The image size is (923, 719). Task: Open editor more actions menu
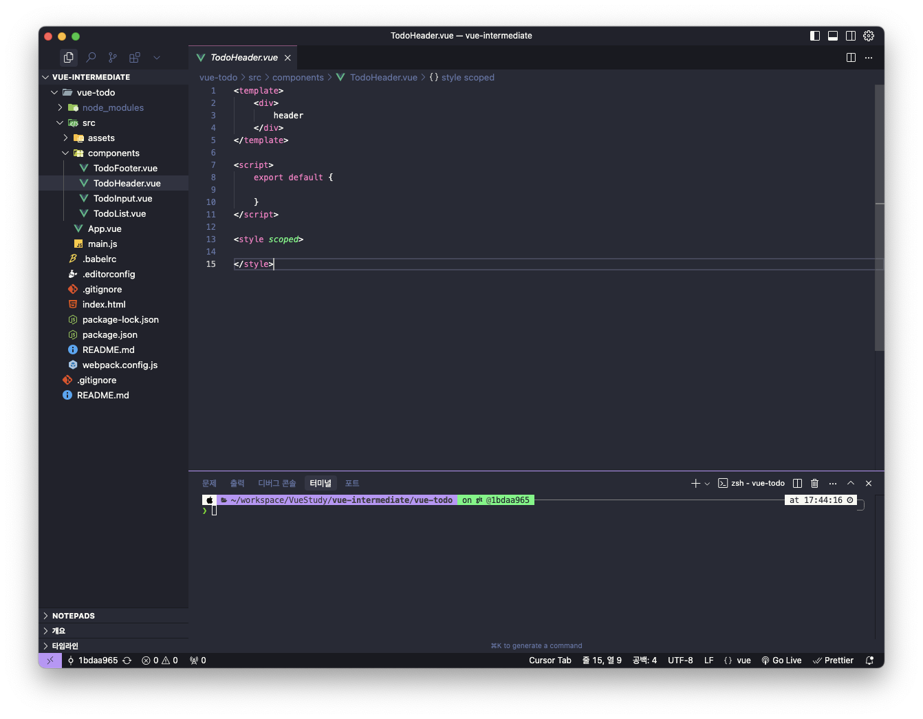[x=869, y=58]
